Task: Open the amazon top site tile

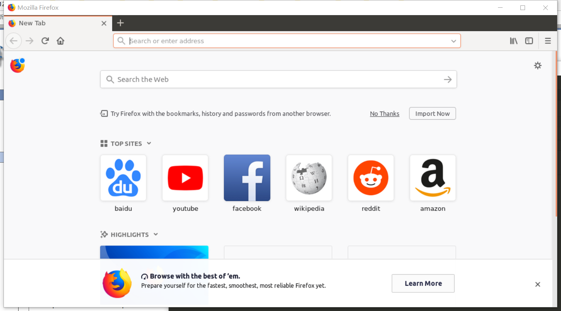Action: click(433, 178)
